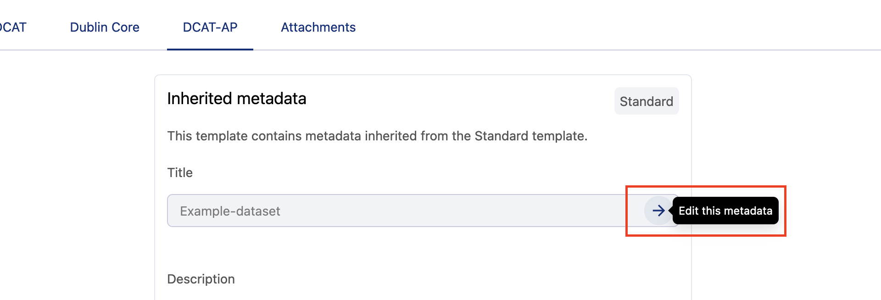Open the Dublin Core tab
The image size is (881, 300).
tap(105, 28)
